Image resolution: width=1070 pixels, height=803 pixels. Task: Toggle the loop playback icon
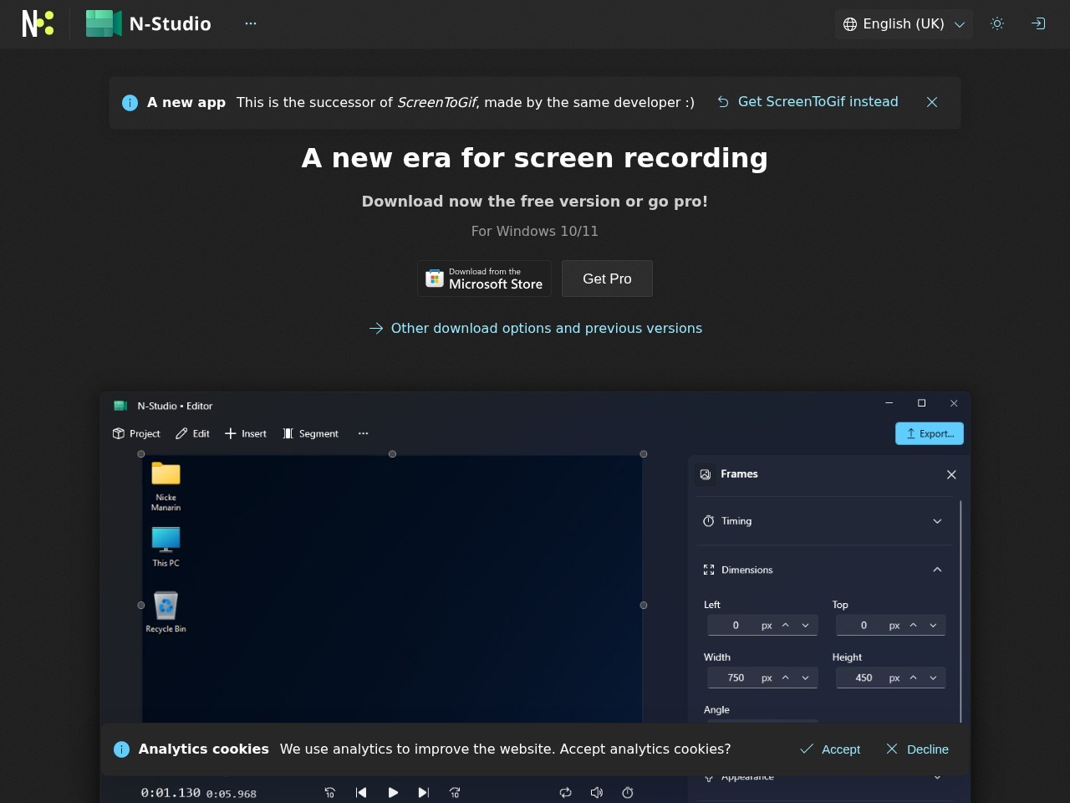pyautogui.click(x=565, y=793)
